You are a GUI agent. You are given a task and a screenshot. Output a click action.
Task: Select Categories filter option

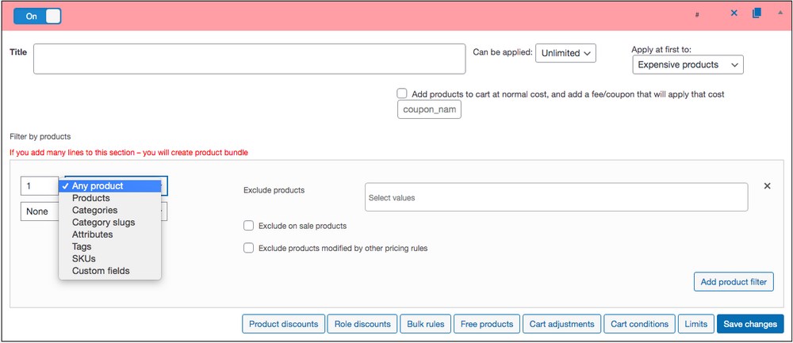tap(110, 210)
